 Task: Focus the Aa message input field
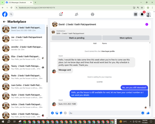click(104, 113)
